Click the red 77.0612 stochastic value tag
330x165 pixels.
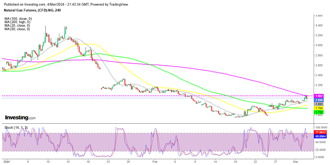321,133
